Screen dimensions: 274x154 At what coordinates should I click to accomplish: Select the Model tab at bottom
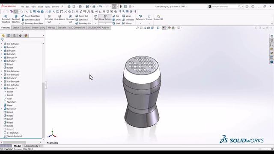[x=17, y=146]
